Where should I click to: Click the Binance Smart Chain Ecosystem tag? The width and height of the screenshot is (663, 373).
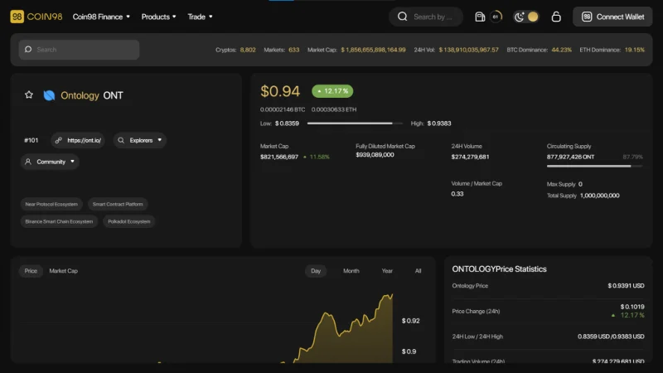pos(59,221)
